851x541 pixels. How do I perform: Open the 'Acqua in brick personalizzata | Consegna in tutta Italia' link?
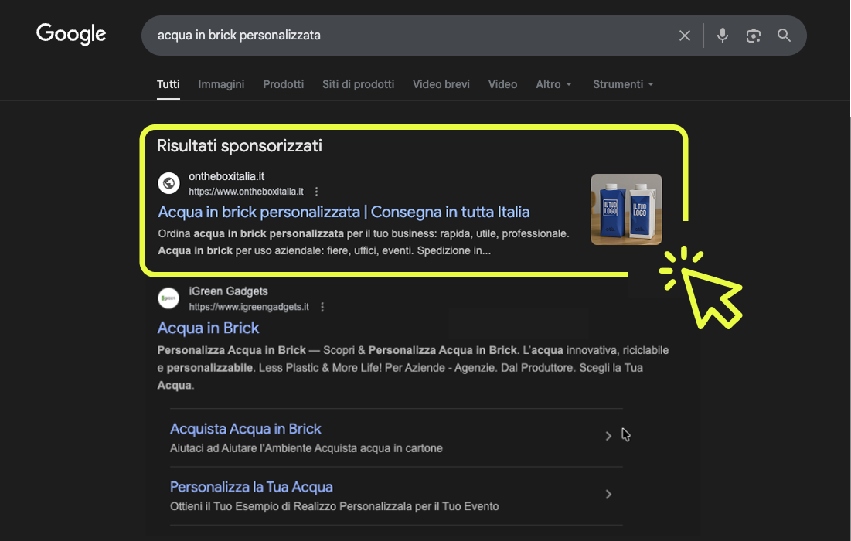tap(343, 213)
